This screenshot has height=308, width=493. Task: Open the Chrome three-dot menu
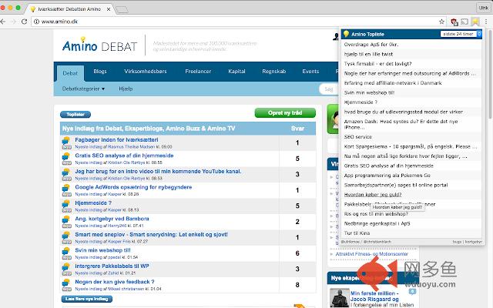tap(486, 22)
